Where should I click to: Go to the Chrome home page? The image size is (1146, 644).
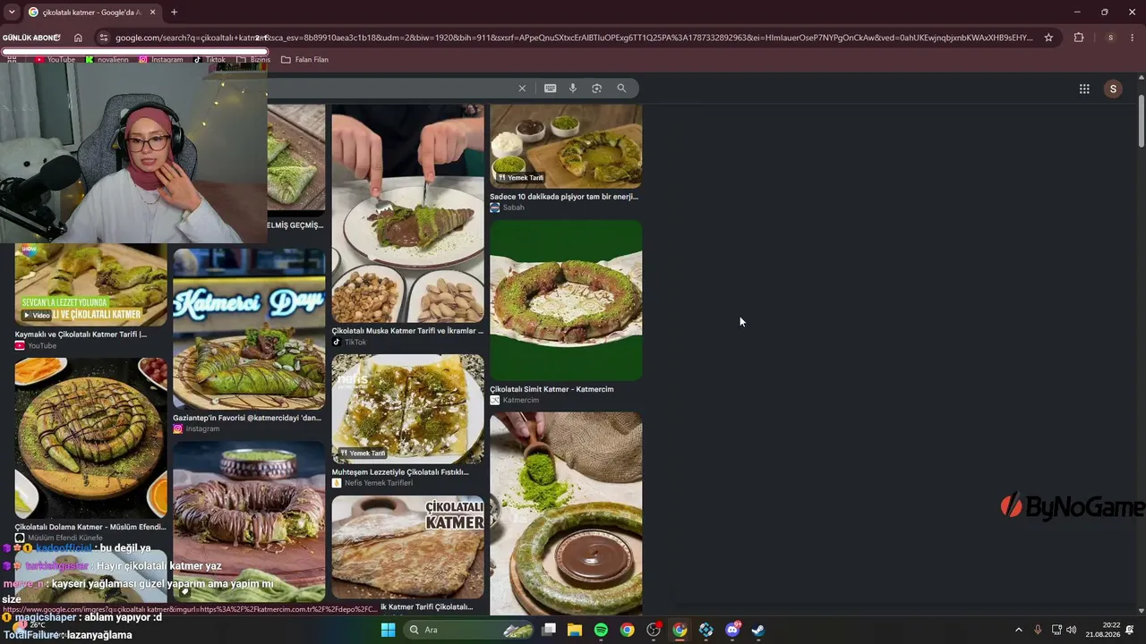[x=78, y=38]
